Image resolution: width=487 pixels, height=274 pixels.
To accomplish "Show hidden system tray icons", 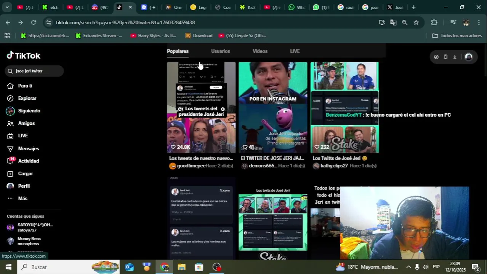I will 409,267.
